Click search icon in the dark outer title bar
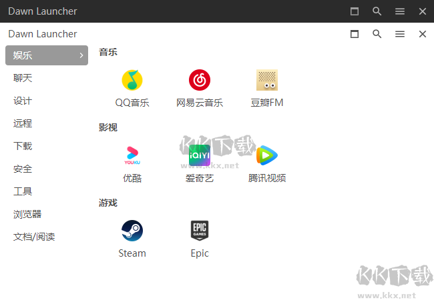Viewport: 434px width, 300px height. [377, 11]
